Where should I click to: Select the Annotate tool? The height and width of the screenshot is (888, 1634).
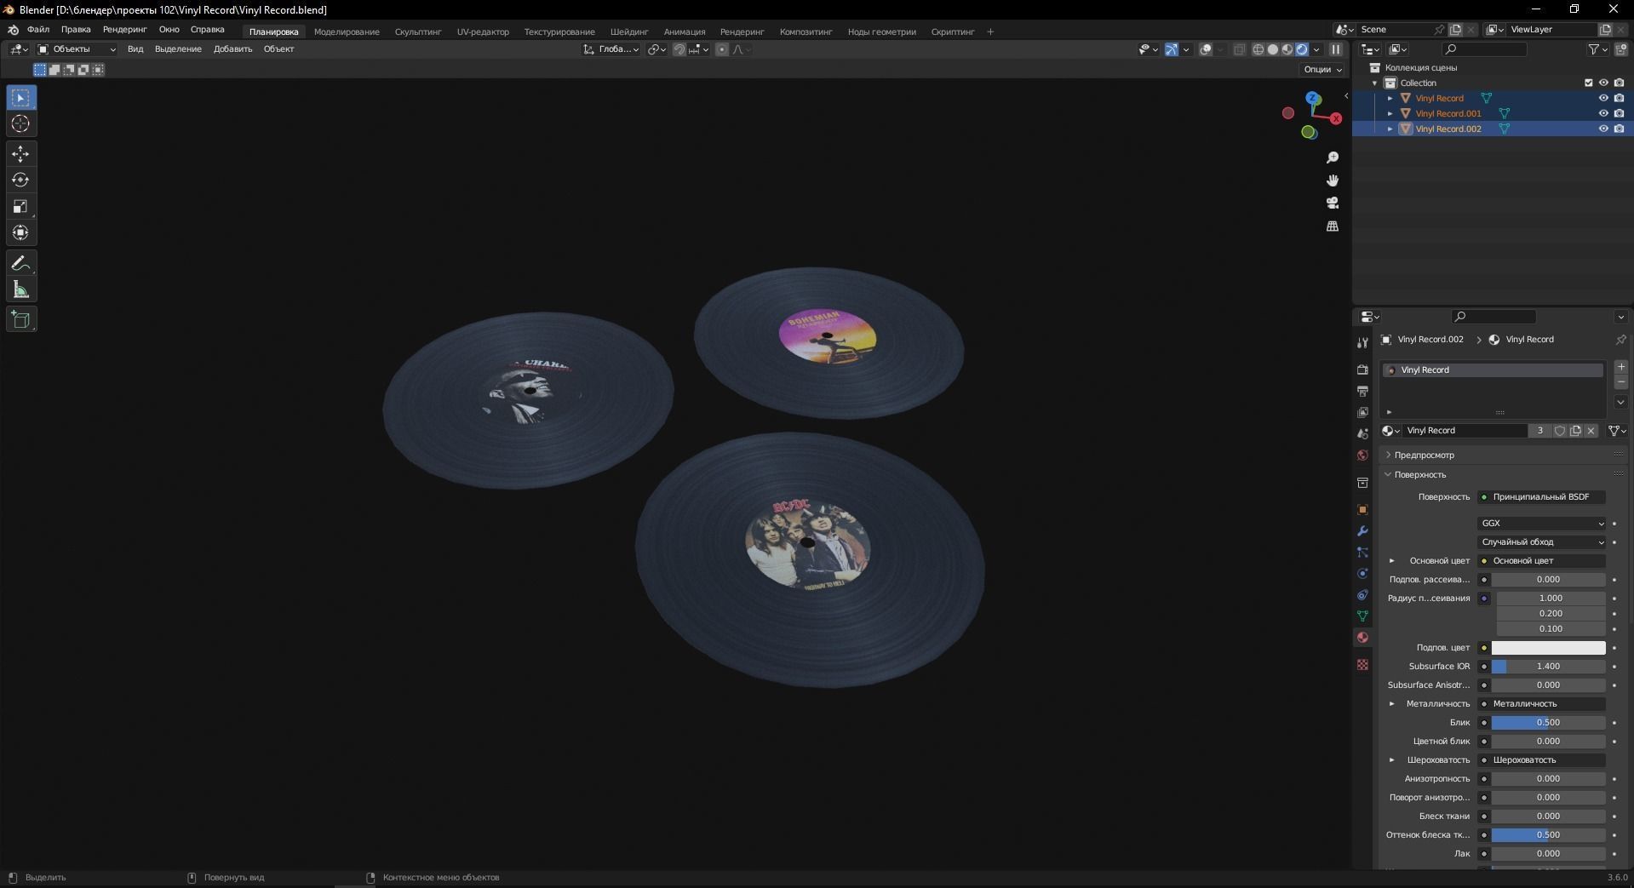(x=20, y=263)
